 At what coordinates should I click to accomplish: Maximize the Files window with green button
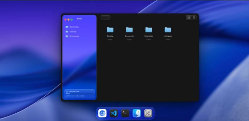(x=72, y=20)
